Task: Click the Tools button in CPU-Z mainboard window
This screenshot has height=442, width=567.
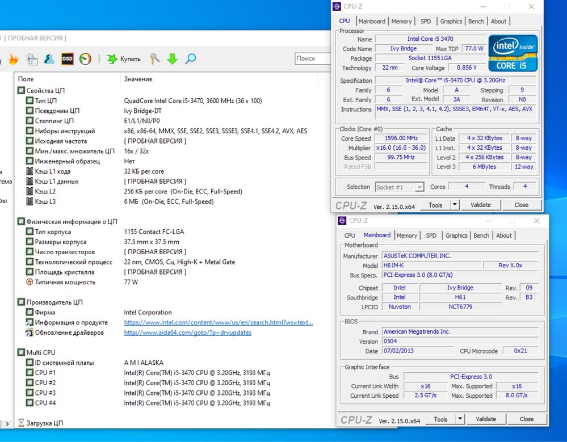Action: coord(440,419)
